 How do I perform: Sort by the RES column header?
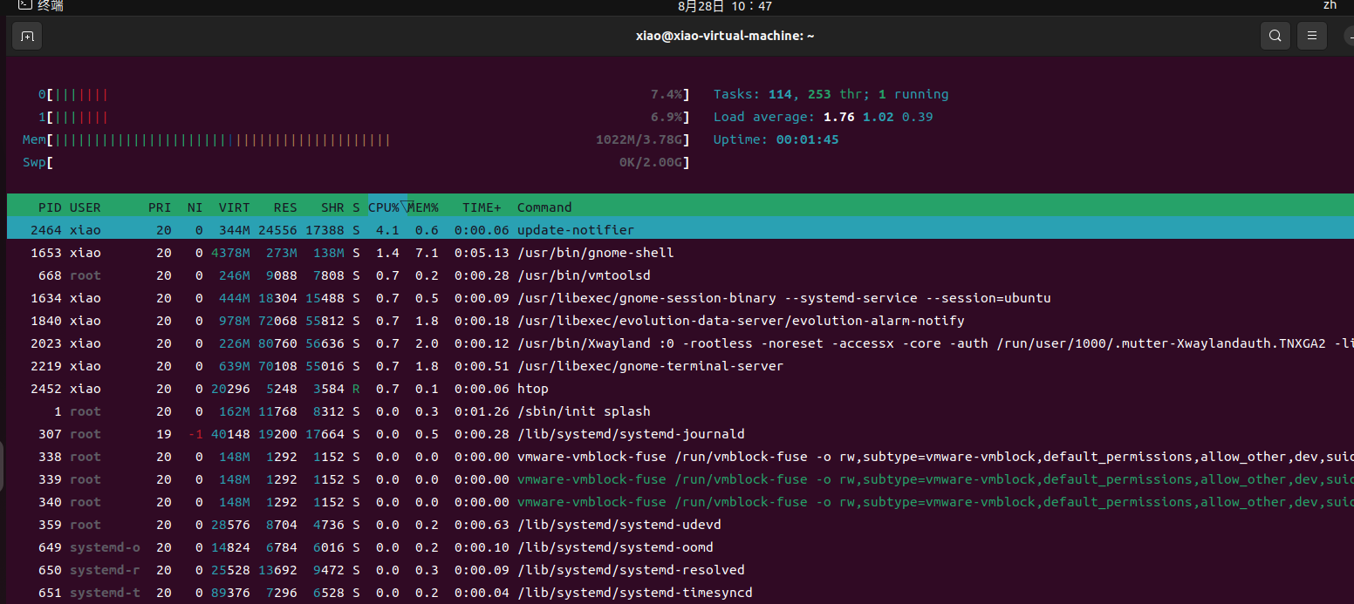click(285, 207)
